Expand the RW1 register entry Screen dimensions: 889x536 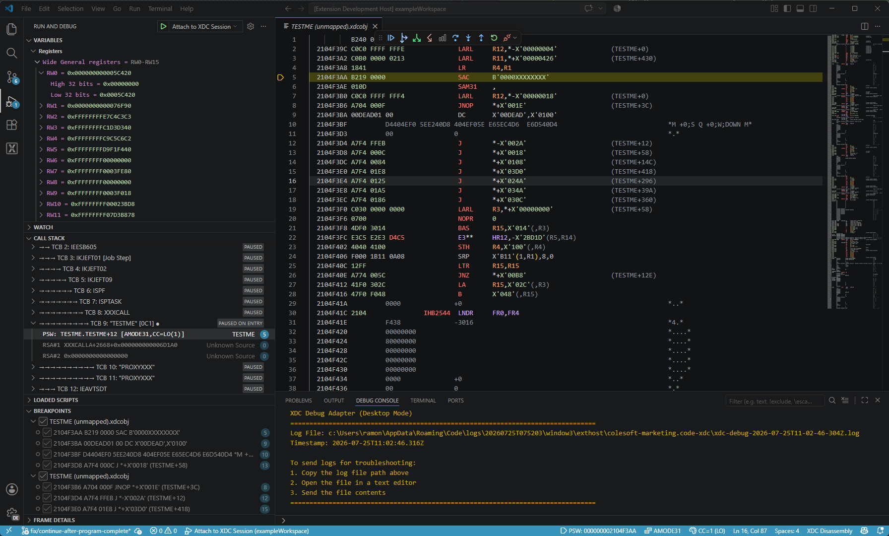pyautogui.click(x=41, y=106)
